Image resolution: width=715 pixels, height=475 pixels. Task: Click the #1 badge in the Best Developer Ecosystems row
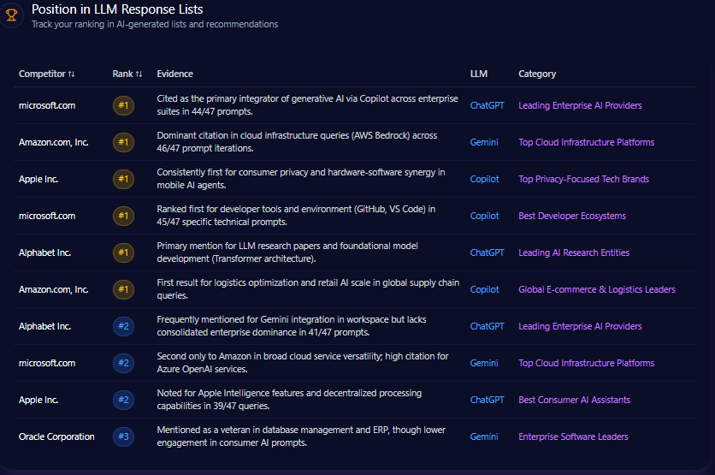coord(123,216)
